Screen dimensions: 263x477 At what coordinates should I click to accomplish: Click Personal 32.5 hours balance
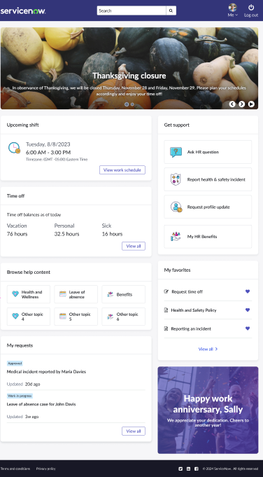click(67, 230)
